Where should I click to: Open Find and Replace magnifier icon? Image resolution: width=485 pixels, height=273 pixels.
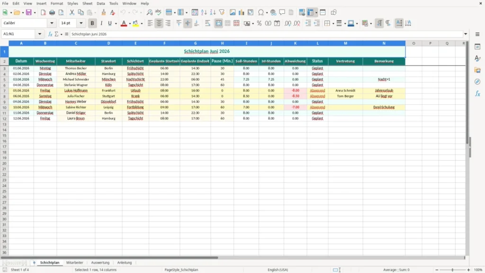tap(149, 12)
